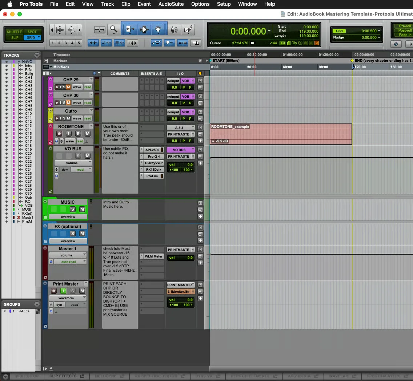Recall zoom preset 3
This screenshot has height=381, width=413.
65,43
